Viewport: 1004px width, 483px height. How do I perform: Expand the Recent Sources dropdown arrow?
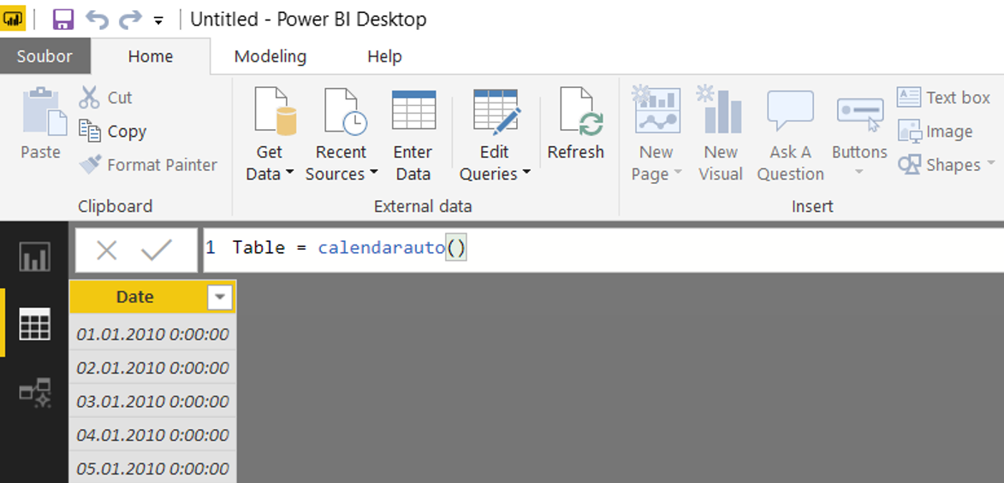click(373, 173)
